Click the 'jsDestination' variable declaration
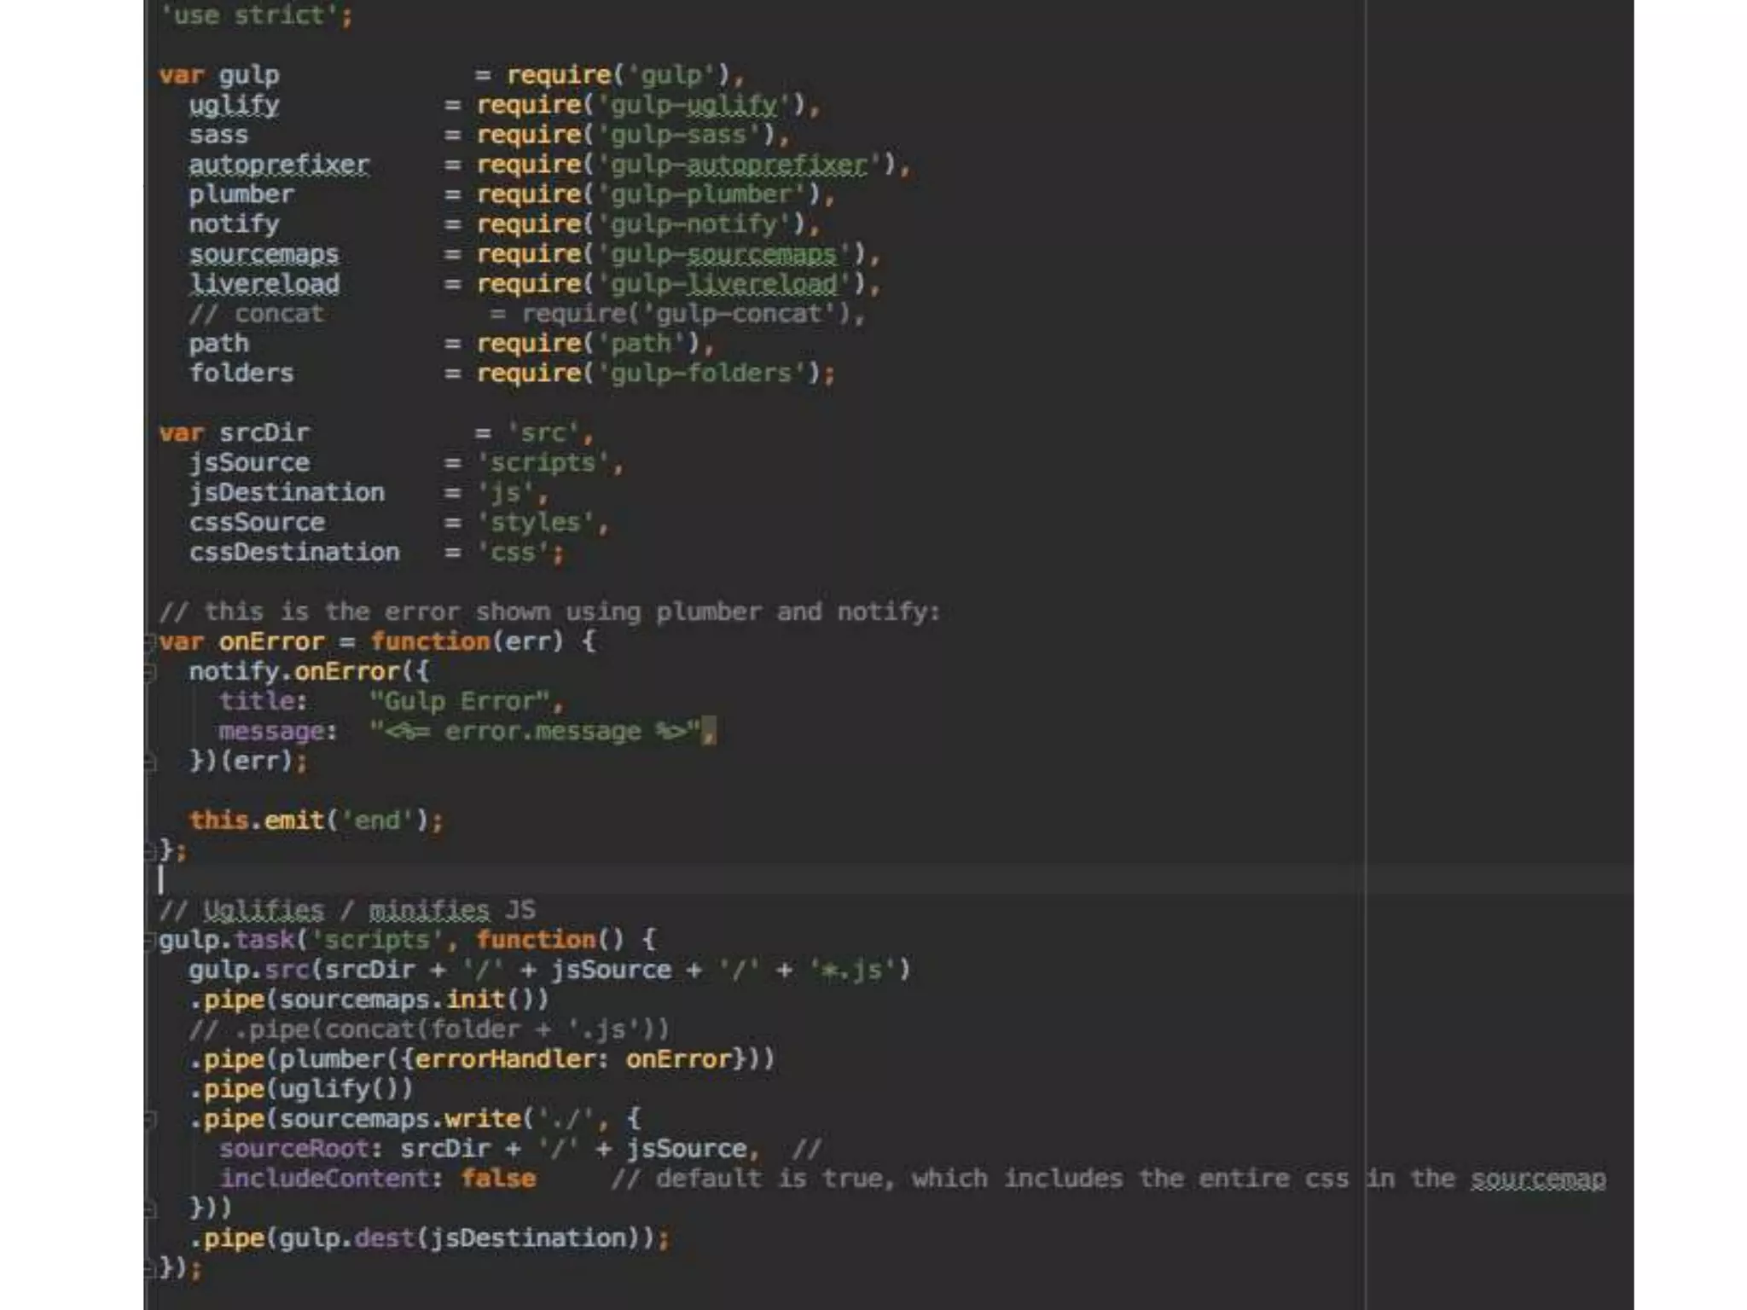This screenshot has width=1747, height=1310. [x=287, y=493]
